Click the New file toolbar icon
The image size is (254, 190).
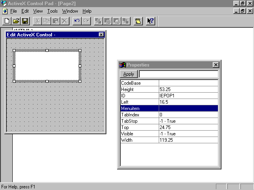[x=7, y=21]
